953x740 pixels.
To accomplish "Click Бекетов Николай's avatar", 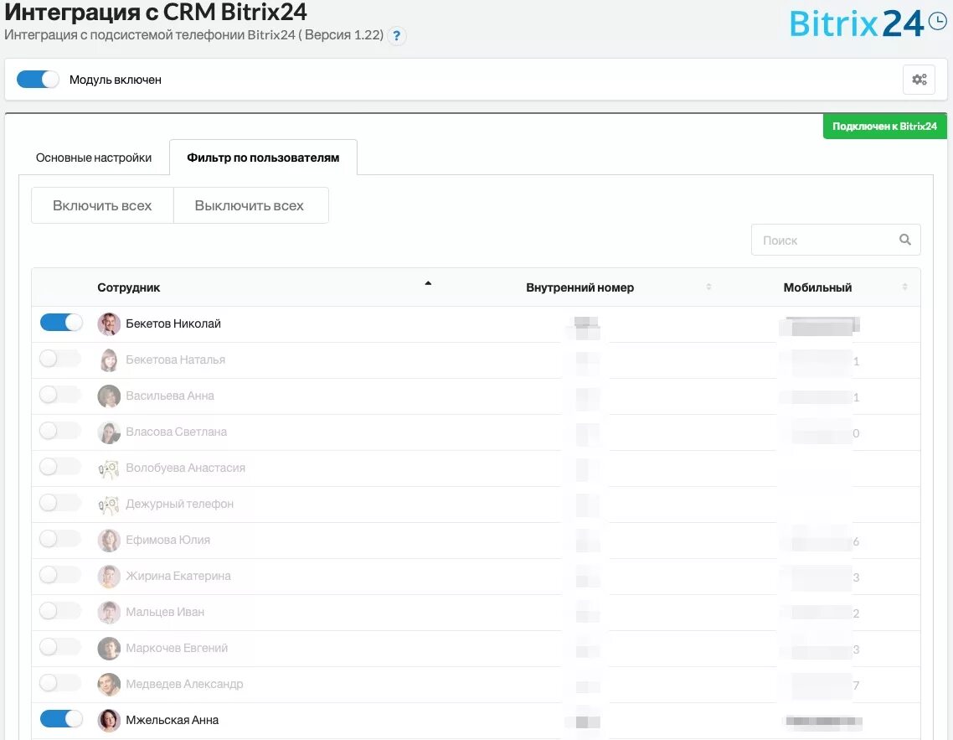I will pos(109,324).
